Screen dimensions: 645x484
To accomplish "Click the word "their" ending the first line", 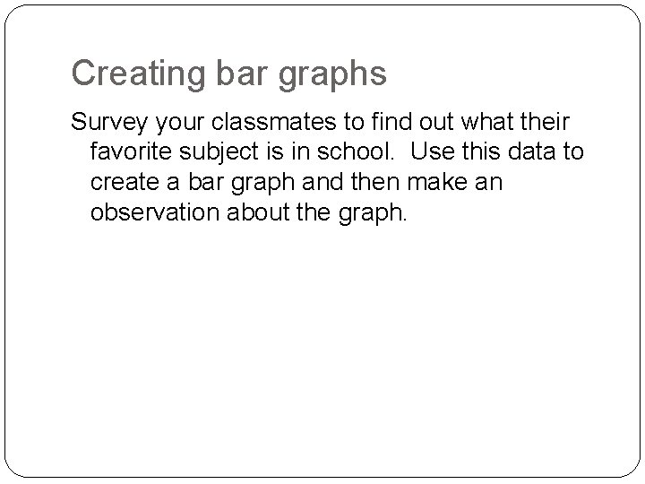I will pos(545,122).
